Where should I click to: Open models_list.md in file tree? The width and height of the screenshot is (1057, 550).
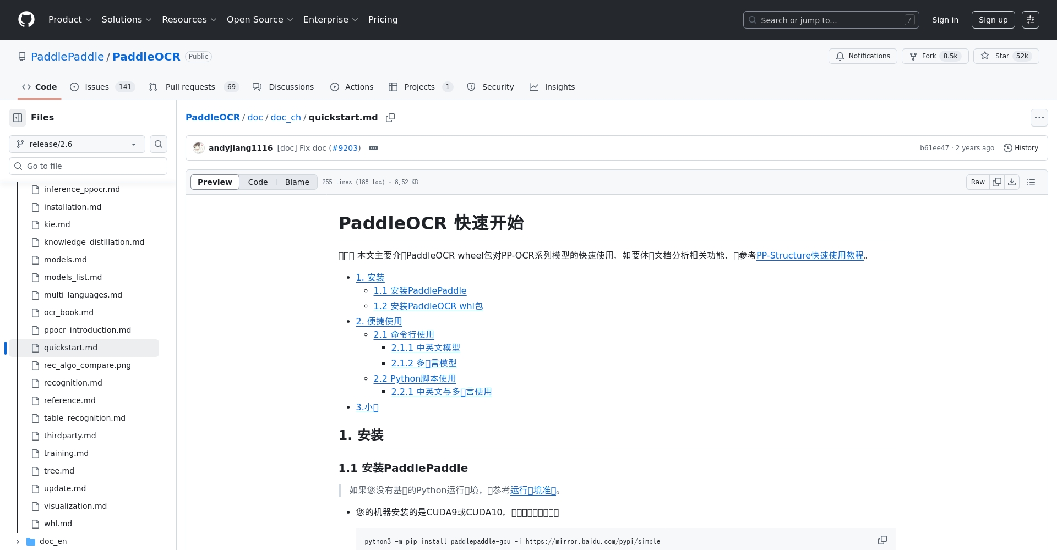[73, 277]
